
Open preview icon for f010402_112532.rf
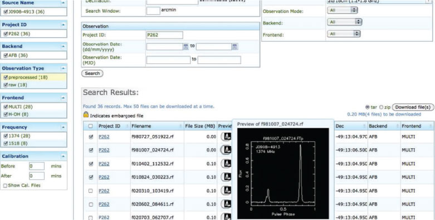coord(227,163)
